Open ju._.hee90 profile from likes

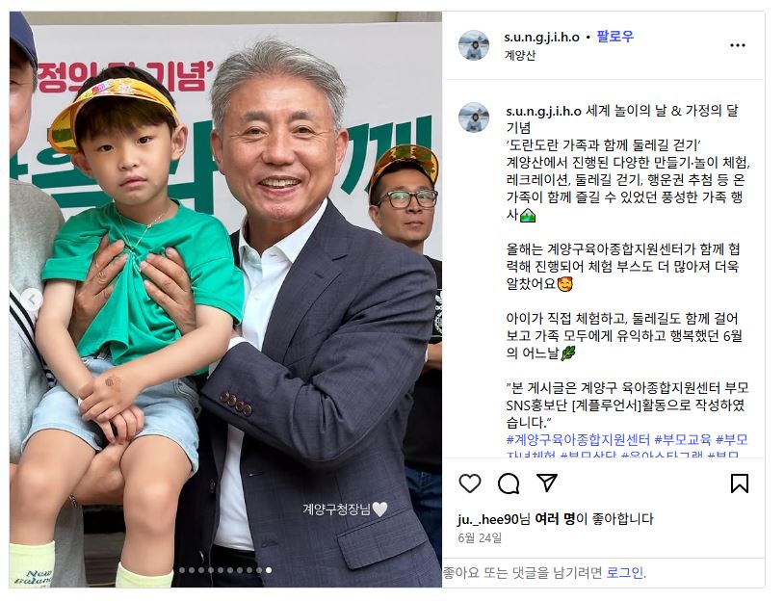click(488, 519)
